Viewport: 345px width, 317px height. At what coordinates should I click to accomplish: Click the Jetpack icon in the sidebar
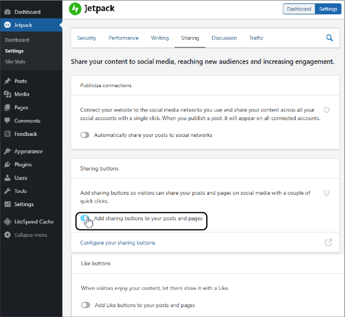[7, 25]
